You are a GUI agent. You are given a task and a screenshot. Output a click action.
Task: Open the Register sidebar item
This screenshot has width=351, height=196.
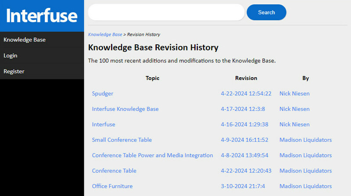[14, 71]
